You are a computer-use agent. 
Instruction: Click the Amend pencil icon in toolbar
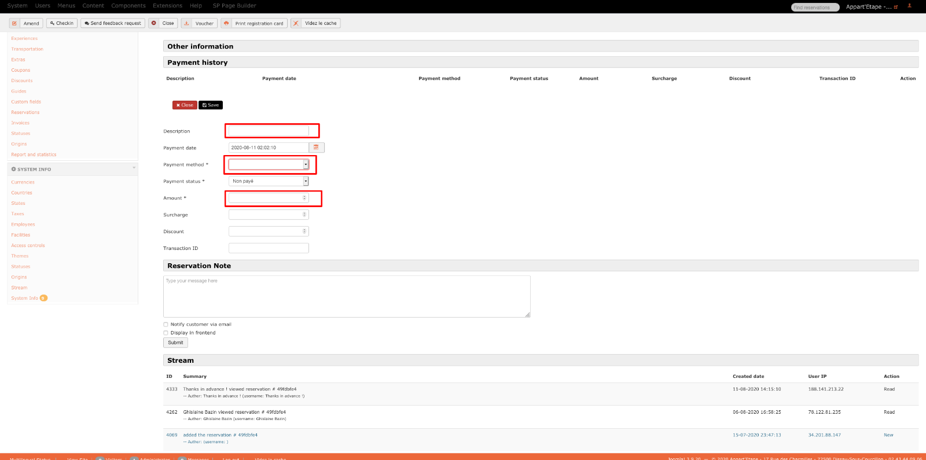point(14,23)
